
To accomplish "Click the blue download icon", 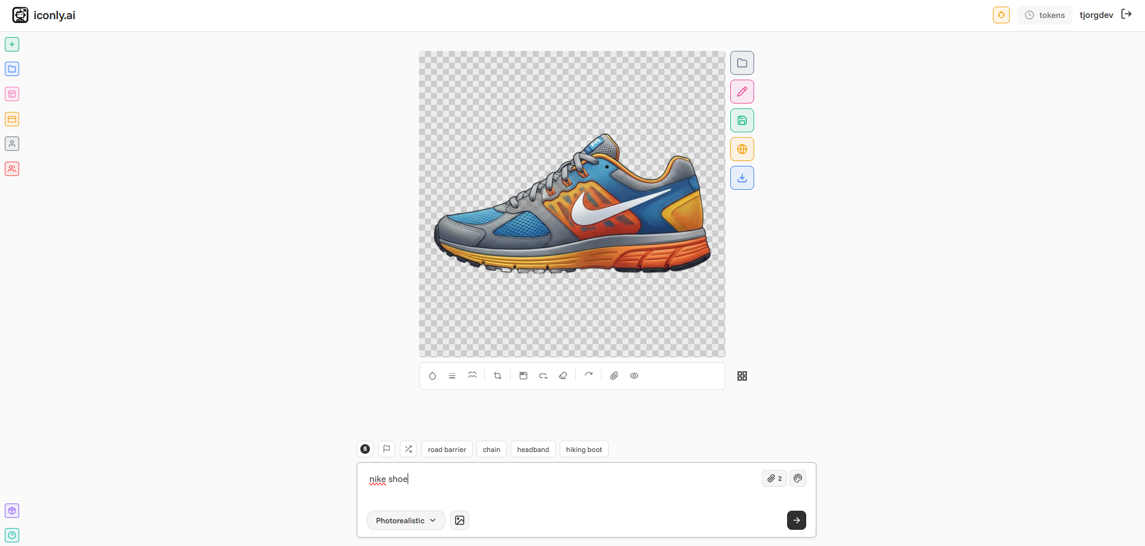I will 742,178.
